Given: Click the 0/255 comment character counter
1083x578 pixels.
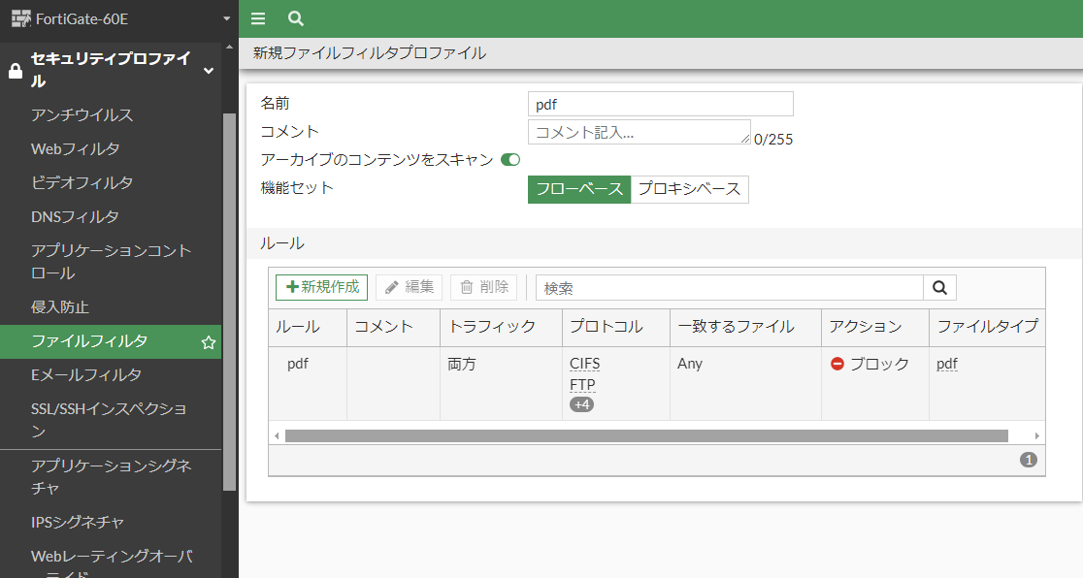Looking at the screenshot, I should 773,140.
